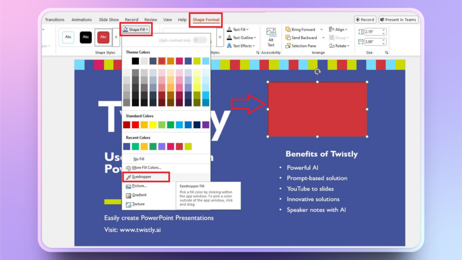Switch to the Transitions tab
The width and height of the screenshot is (462, 260).
(x=55, y=20)
